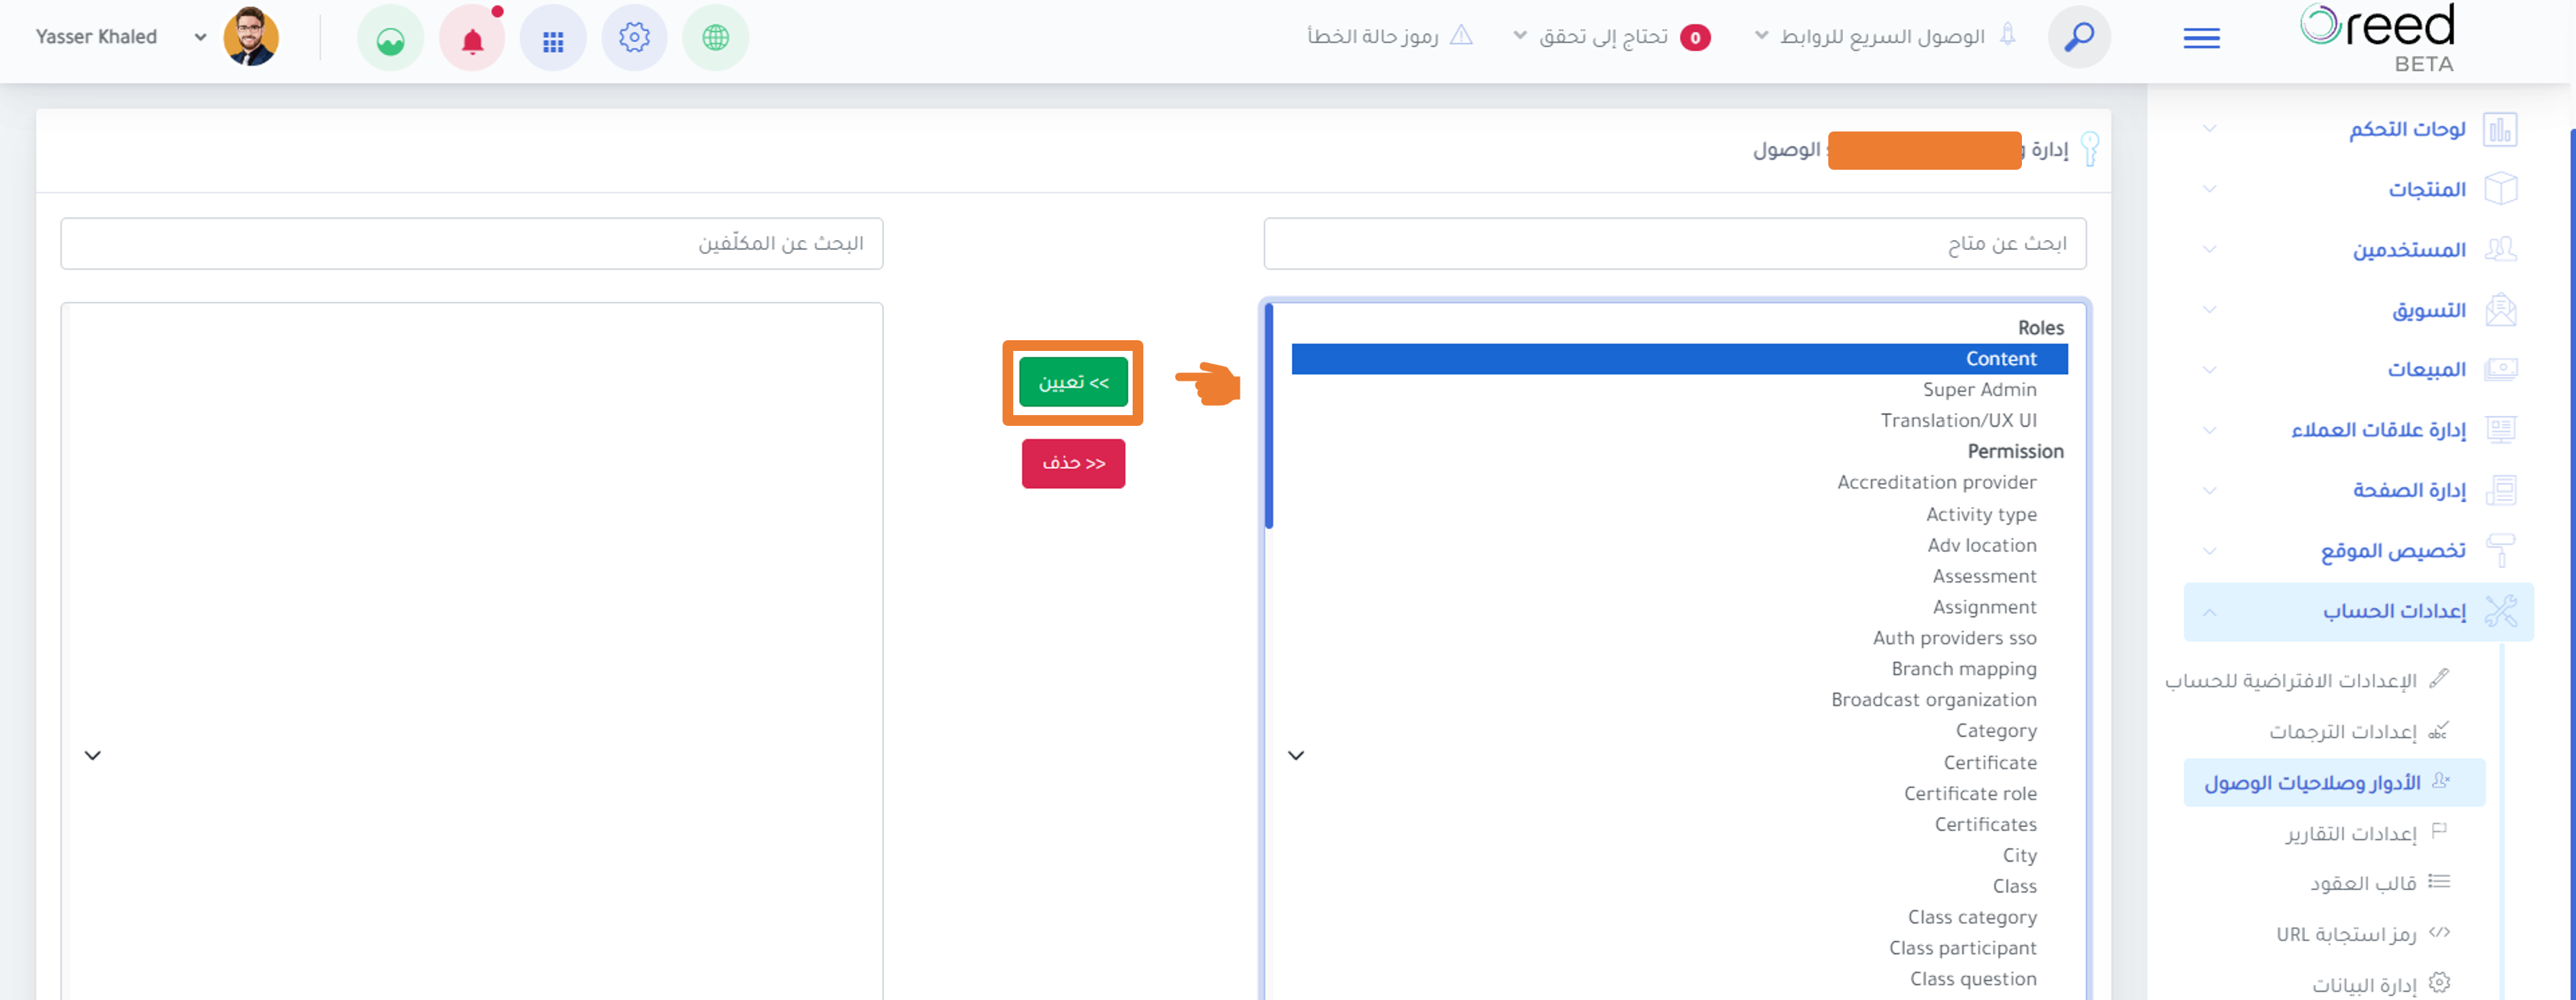
Task: Click the pencil icon for الإعدادات الافتراضية للحساب
Action: tap(2439, 680)
